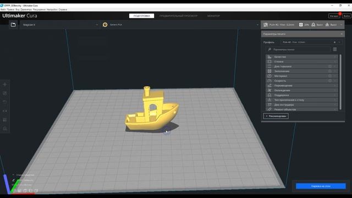
Task: Expand the Поддержки settings category
Action: click(x=302, y=95)
